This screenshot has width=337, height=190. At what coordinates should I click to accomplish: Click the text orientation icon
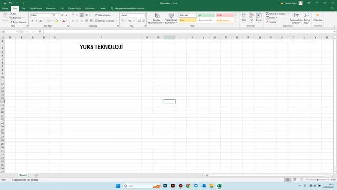87,15
